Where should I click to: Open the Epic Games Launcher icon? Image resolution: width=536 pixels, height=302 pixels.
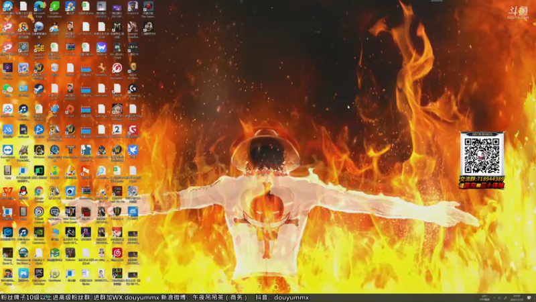[x=39, y=273]
